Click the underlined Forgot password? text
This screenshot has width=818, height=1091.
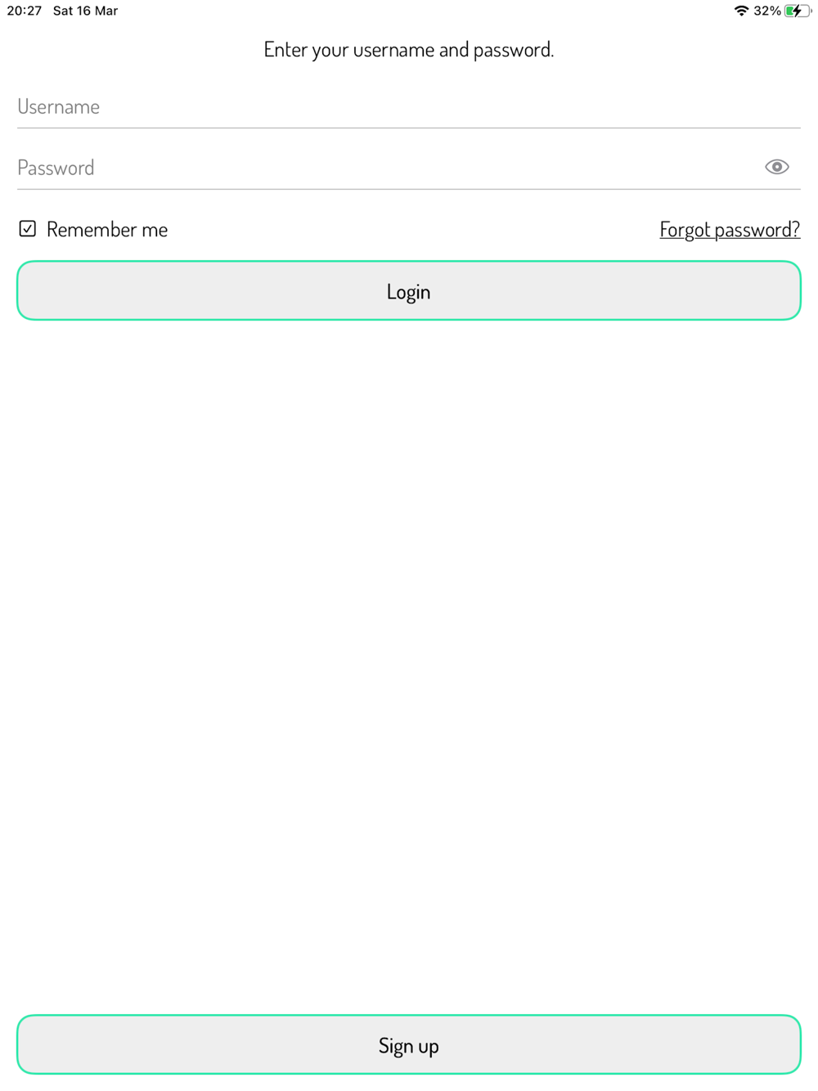[x=730, y=230]
